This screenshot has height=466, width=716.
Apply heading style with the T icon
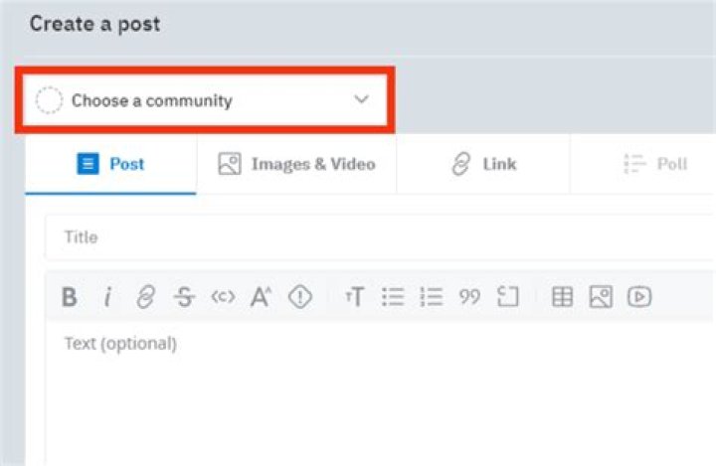tap(354, 296)
